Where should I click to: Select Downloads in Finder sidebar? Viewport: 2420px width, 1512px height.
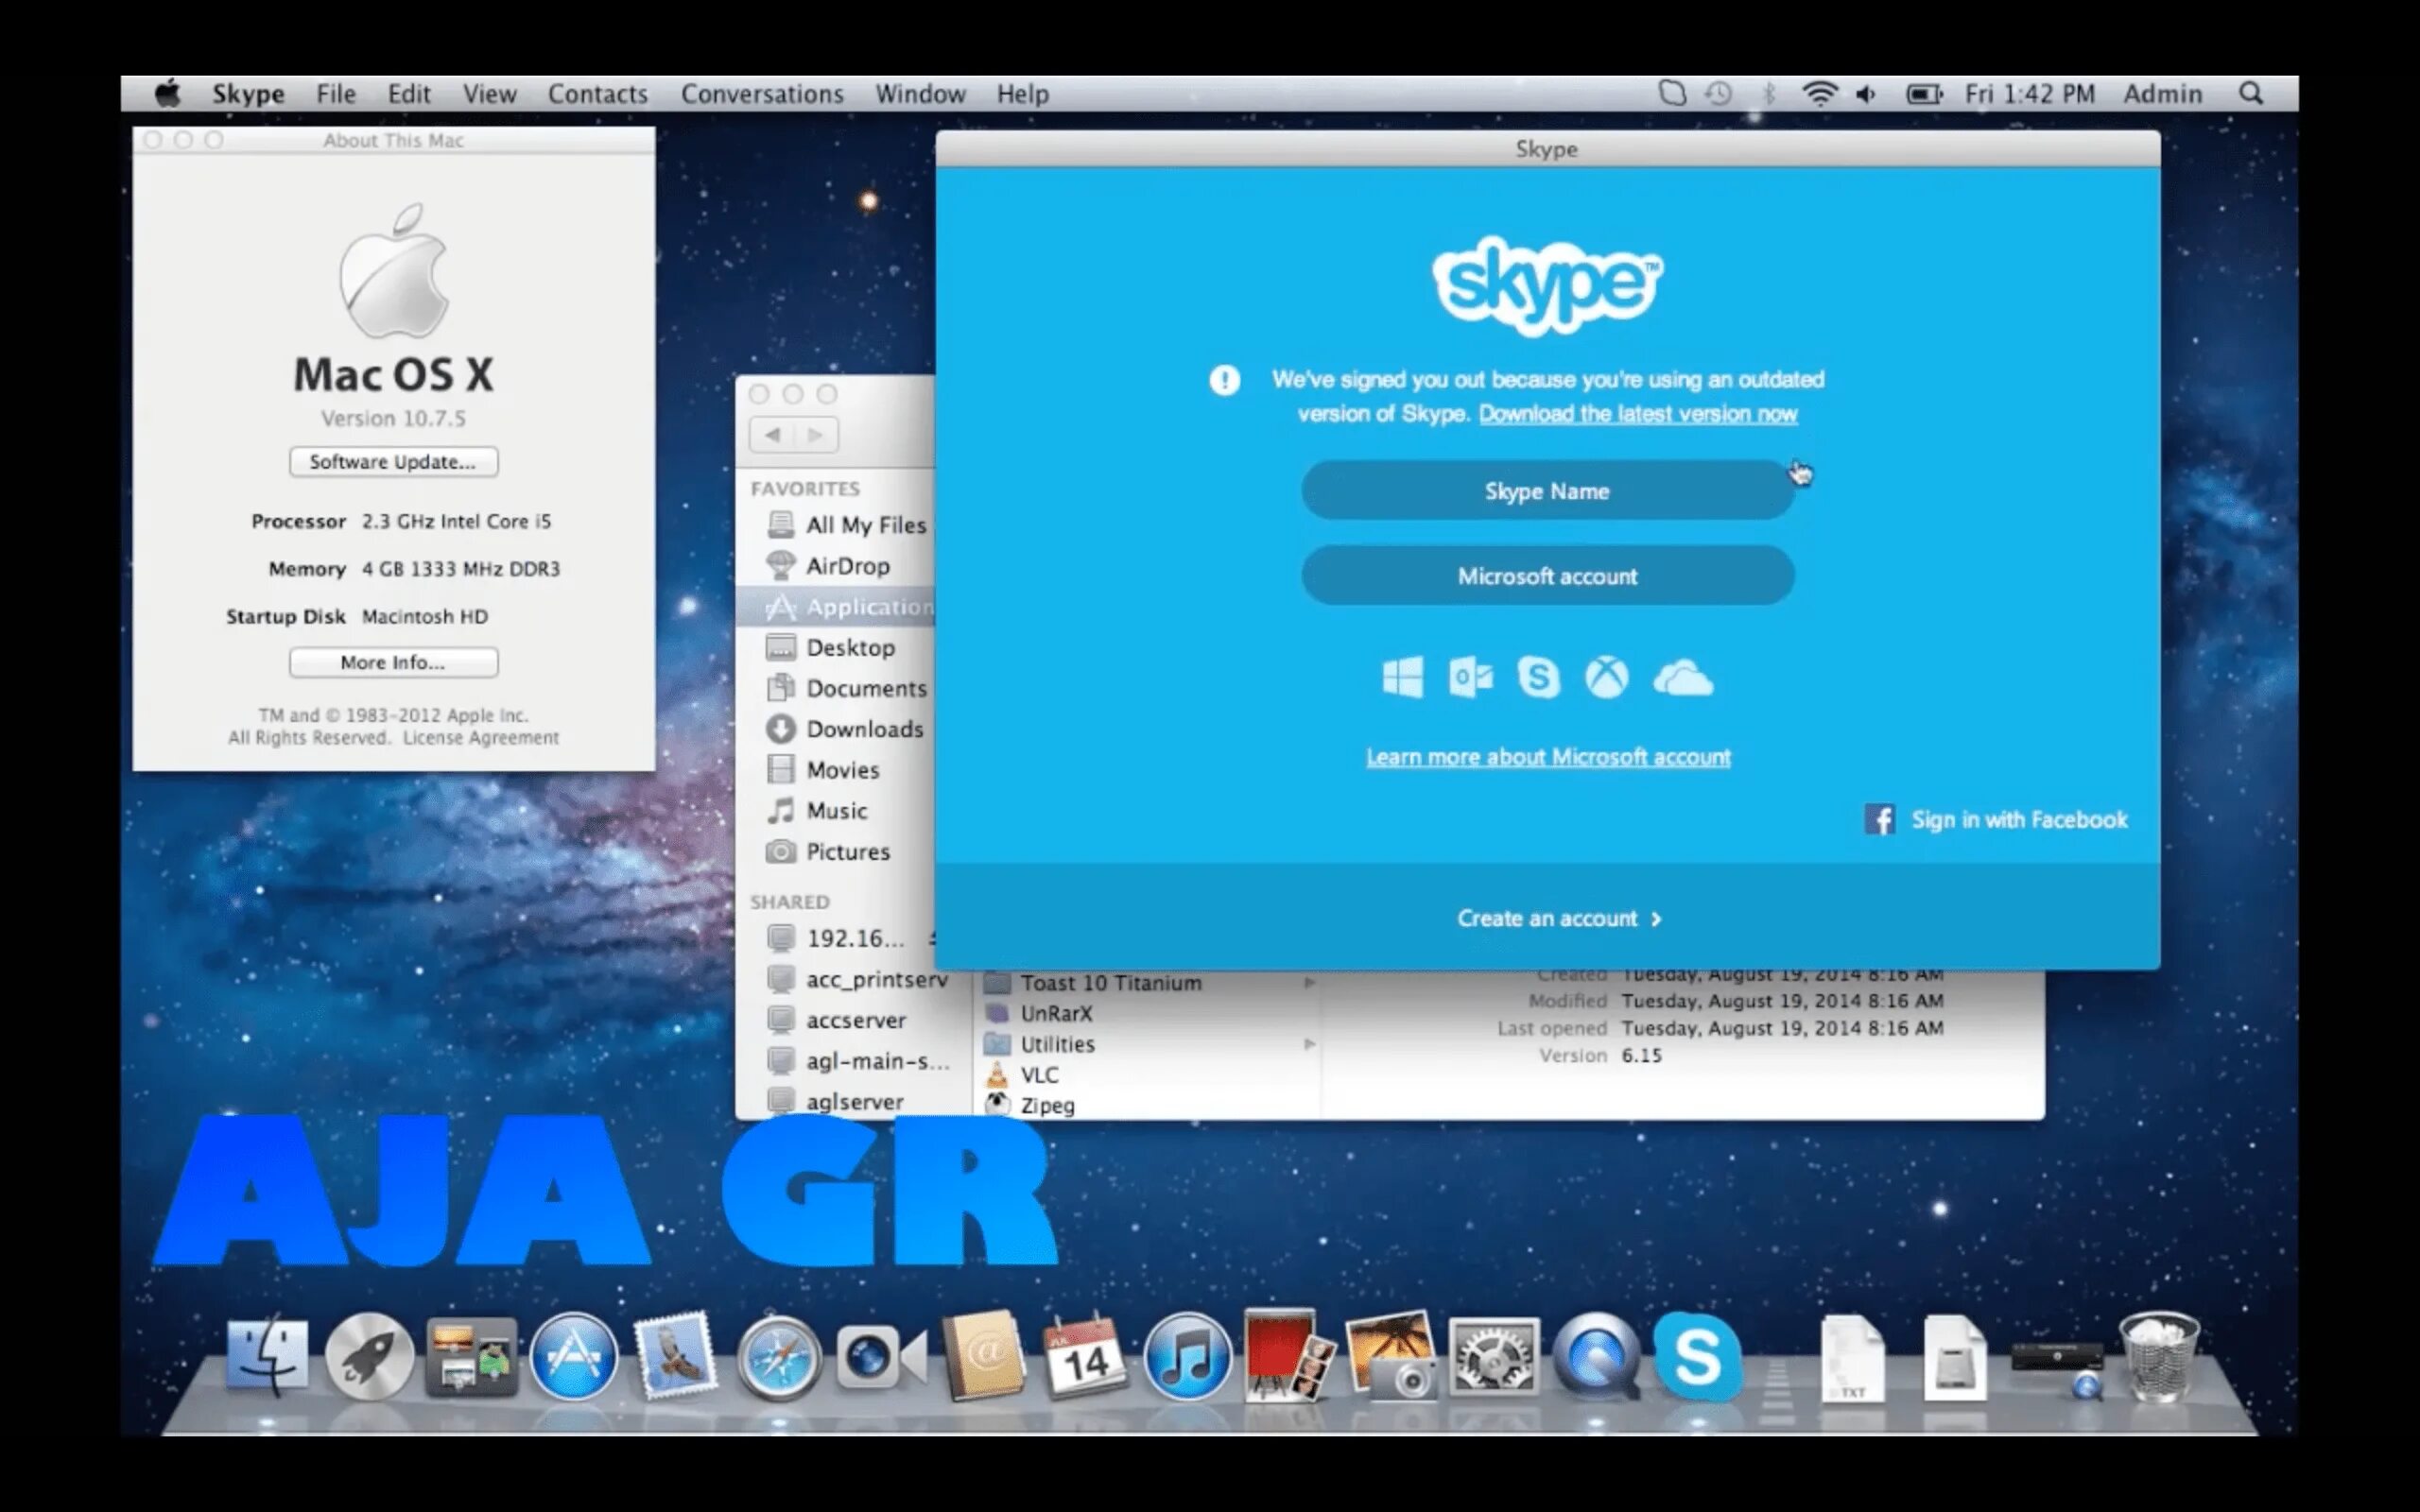pos(864,729)
